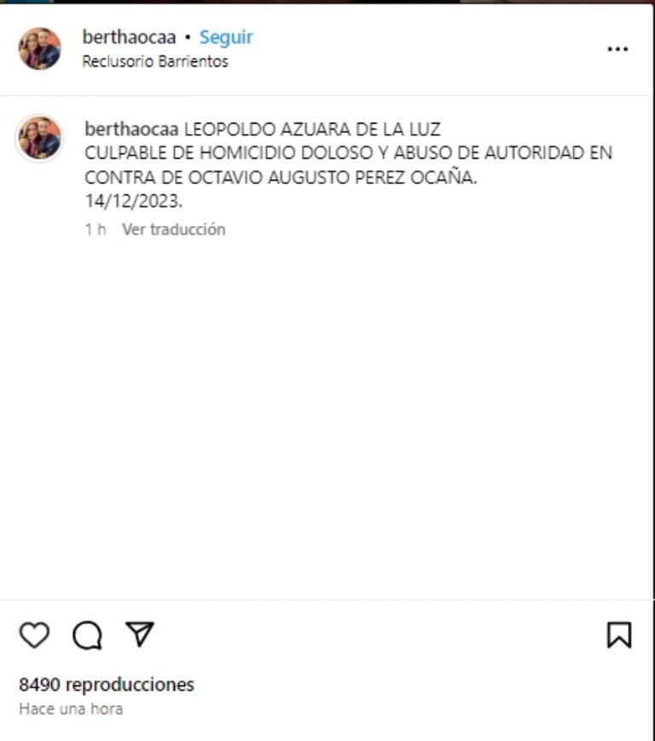
Task: Click profile avatar next to caption
Action: point(40,137)
